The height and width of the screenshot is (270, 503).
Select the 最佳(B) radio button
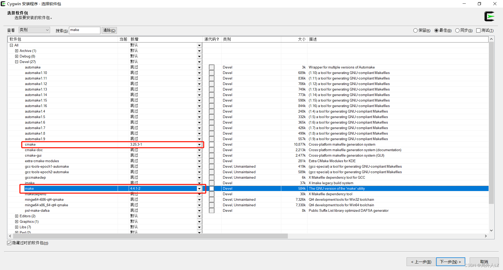pos(436,30)
